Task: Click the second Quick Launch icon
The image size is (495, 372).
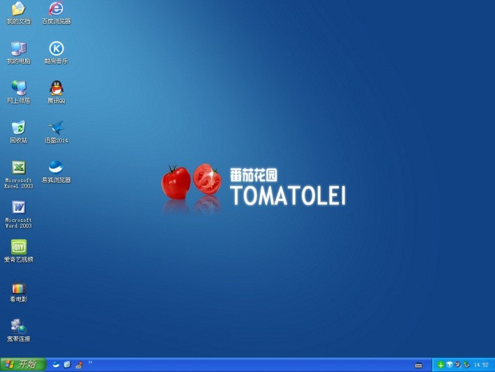Action: [x=67, y=365]
